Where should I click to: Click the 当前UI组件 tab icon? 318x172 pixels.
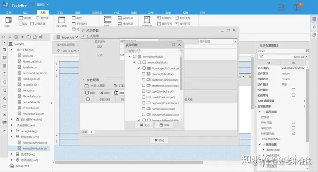(87, 86)
